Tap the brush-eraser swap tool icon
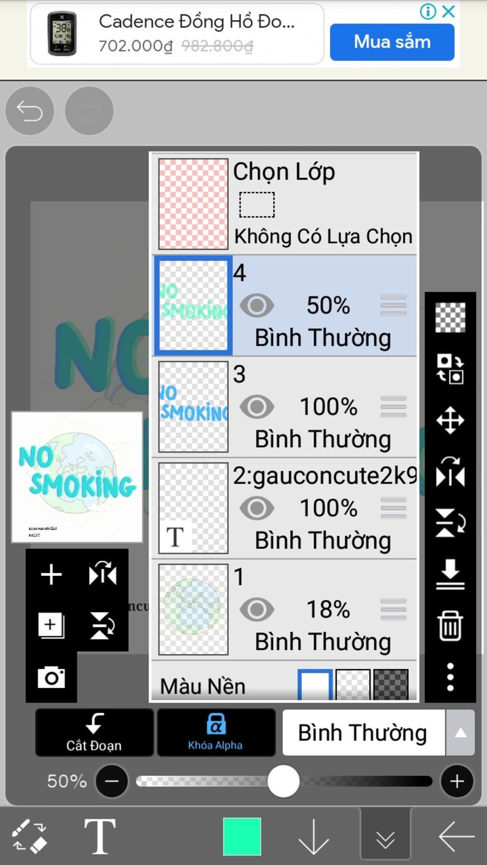 point(29,836)
